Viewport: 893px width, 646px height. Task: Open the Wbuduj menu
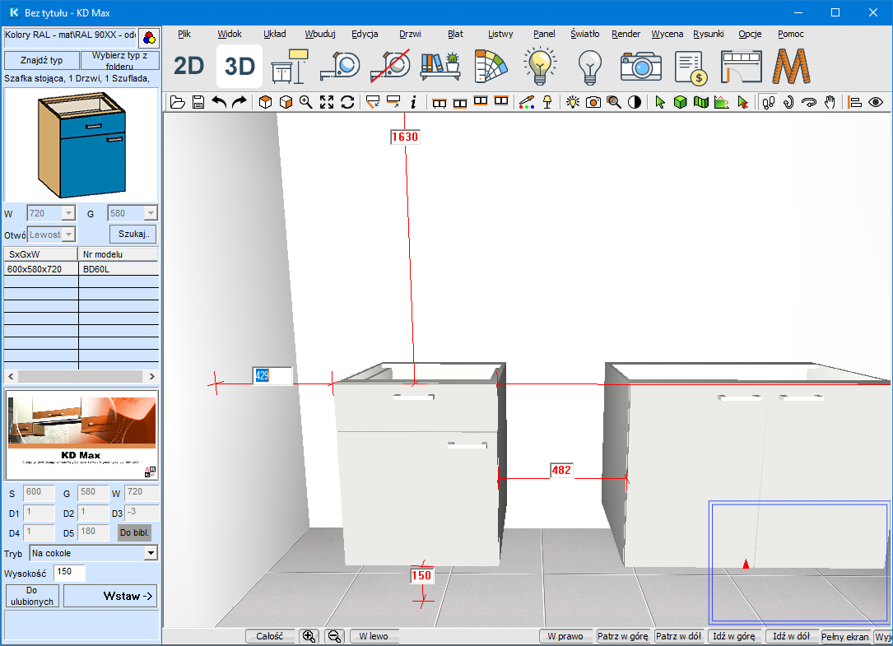tap(319, 35)
